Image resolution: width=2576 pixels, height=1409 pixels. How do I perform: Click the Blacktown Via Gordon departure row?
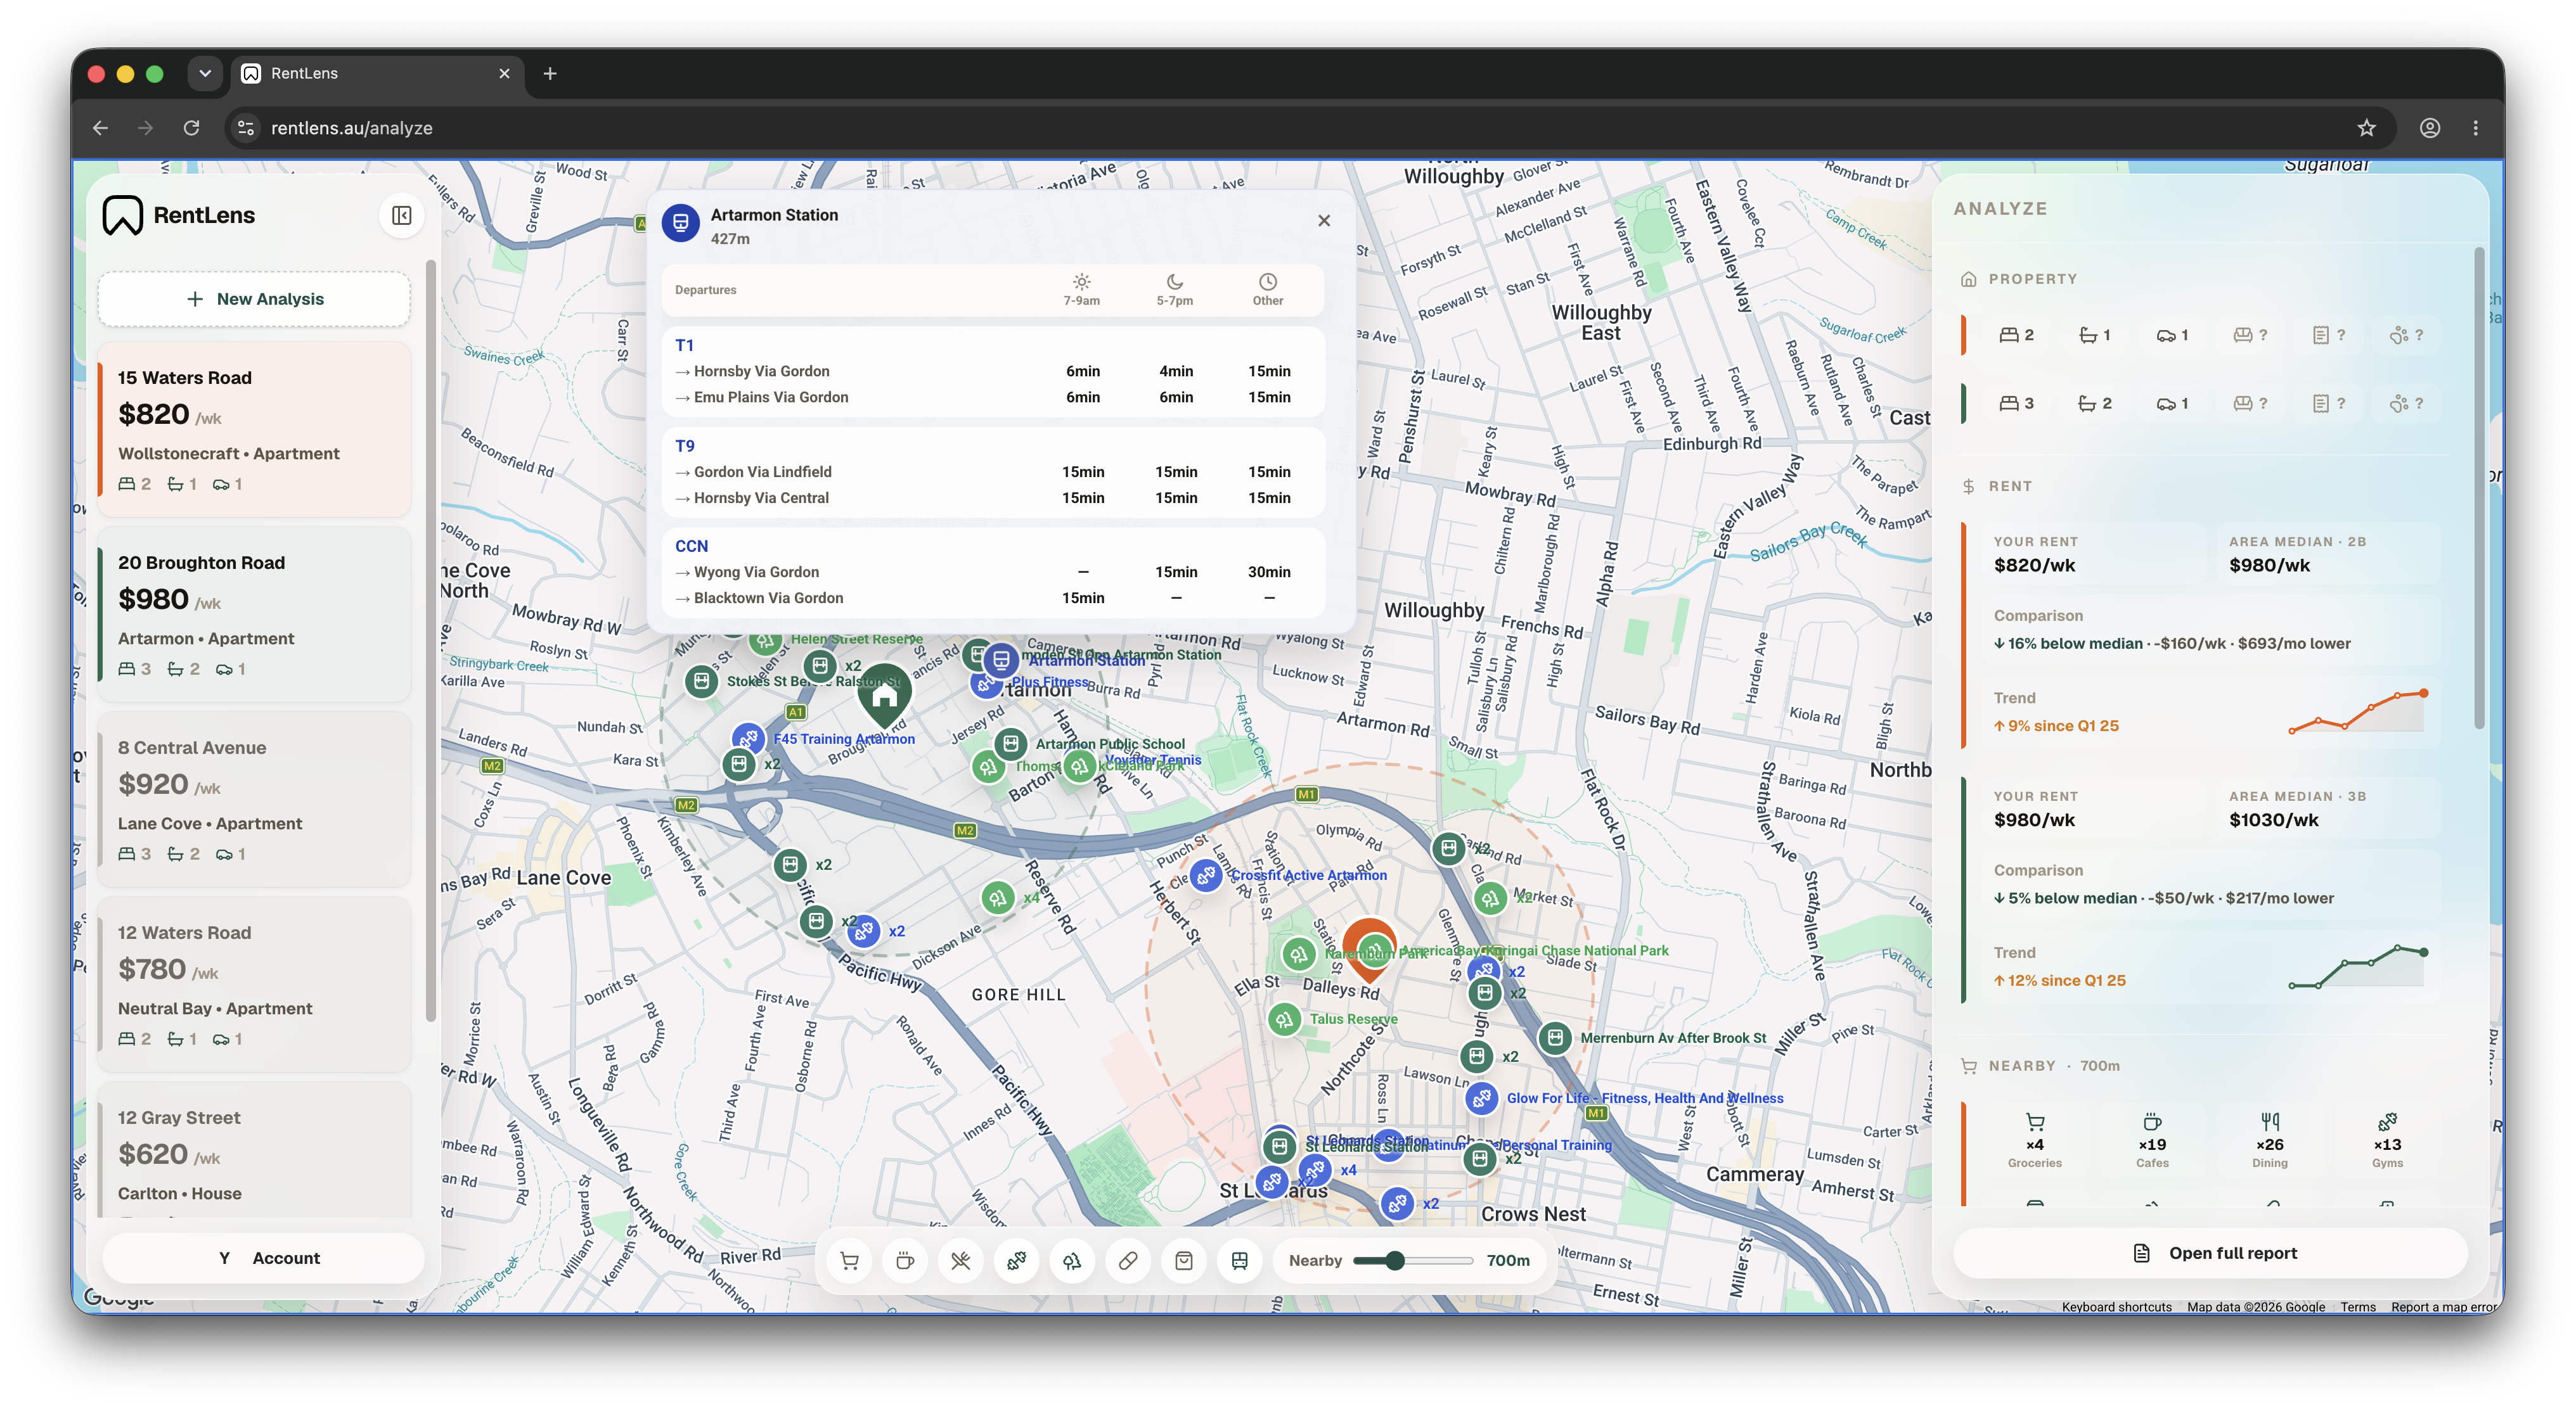993,599
